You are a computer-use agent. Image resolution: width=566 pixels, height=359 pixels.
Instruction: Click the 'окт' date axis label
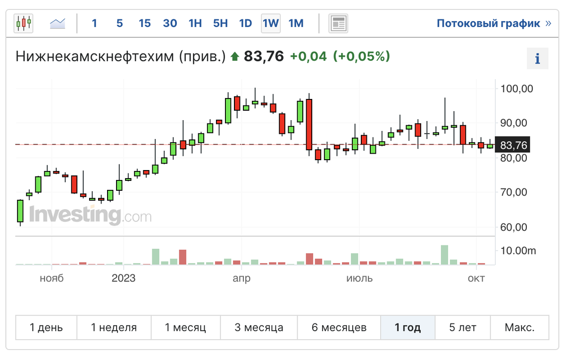coord(476,278)
